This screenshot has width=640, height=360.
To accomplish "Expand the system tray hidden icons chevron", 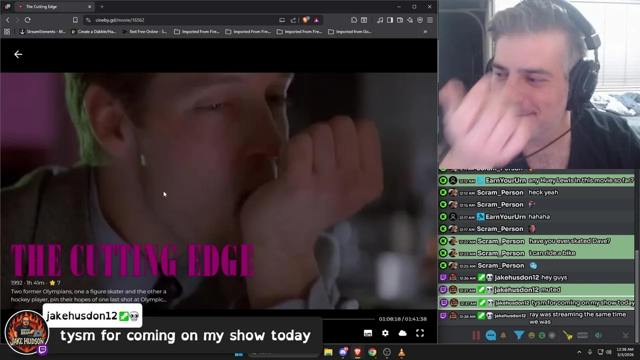I will click(579, 352).
